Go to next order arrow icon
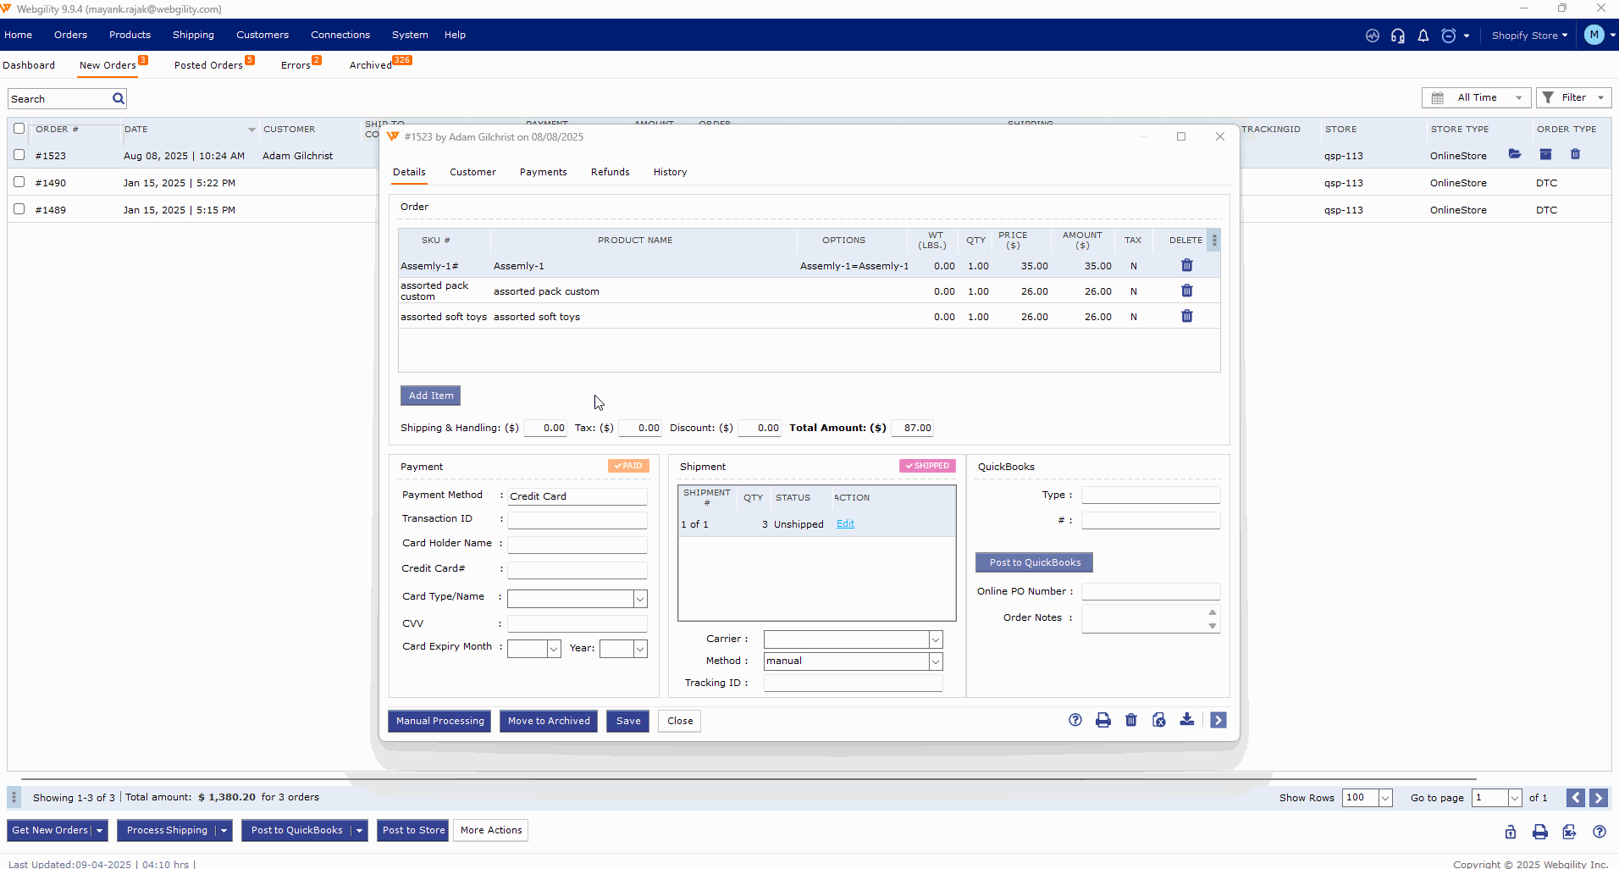The height and width of the screenshot is (869, 1619). 1218,721
